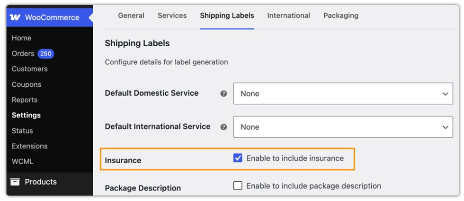
Task: Open the Default International Service dropdown
Action: (x=343, y=127)
